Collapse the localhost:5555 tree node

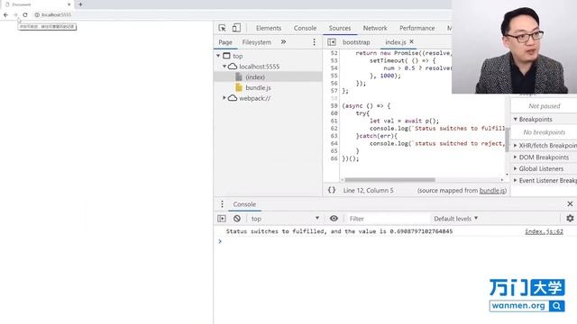[x=224, y=67]
